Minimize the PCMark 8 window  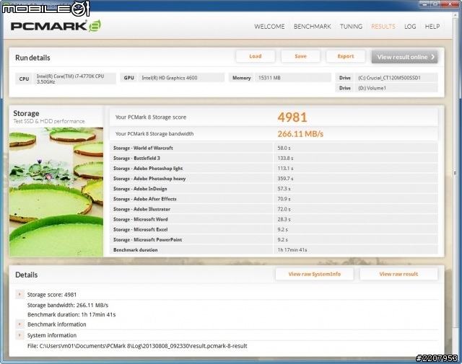[424, 4]
